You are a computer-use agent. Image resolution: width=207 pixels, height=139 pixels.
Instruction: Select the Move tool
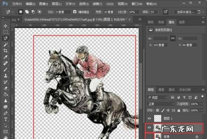pos(6,26)
